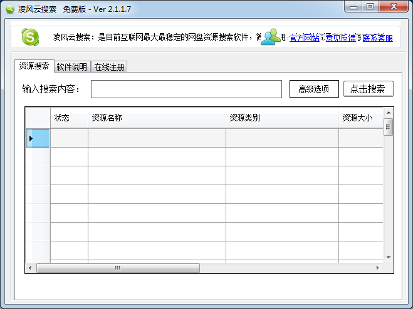Viewport: 413px width, 309px height.
Task: Switch to the 资源搜索 tab
Action: click(34, 66)
